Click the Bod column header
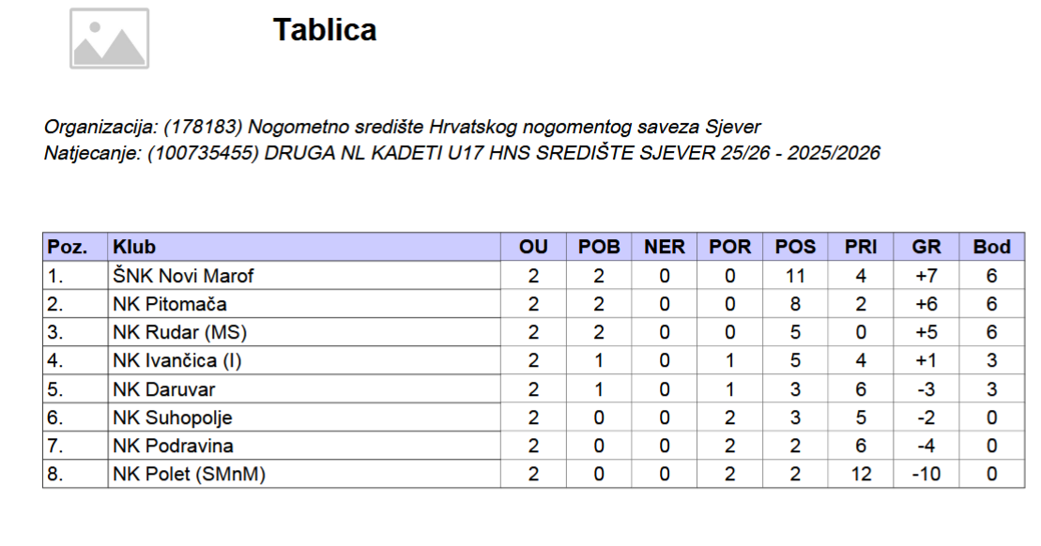 point(992,247)
